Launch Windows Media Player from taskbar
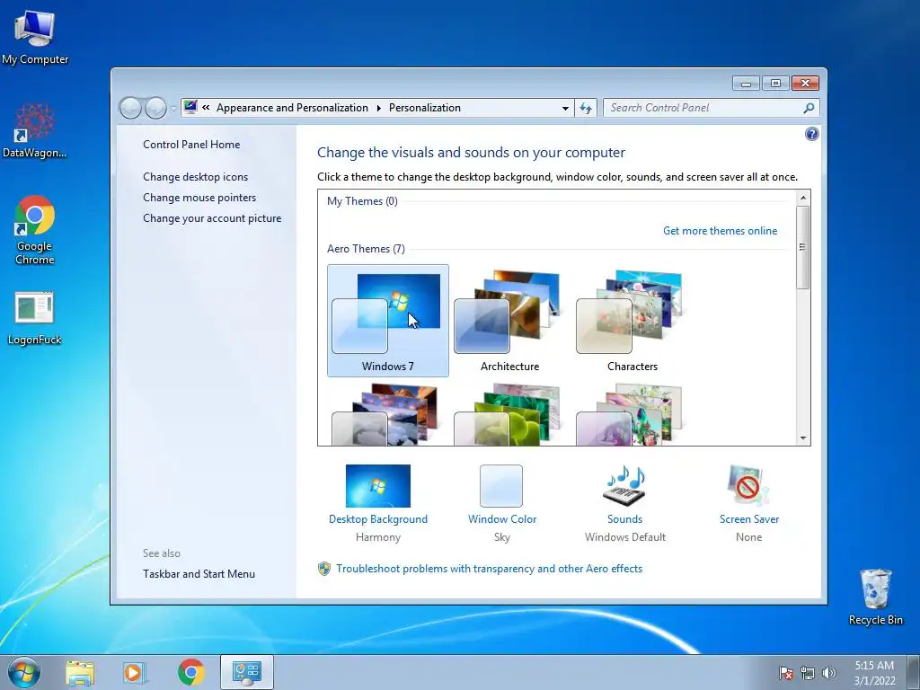 point(135,673)
